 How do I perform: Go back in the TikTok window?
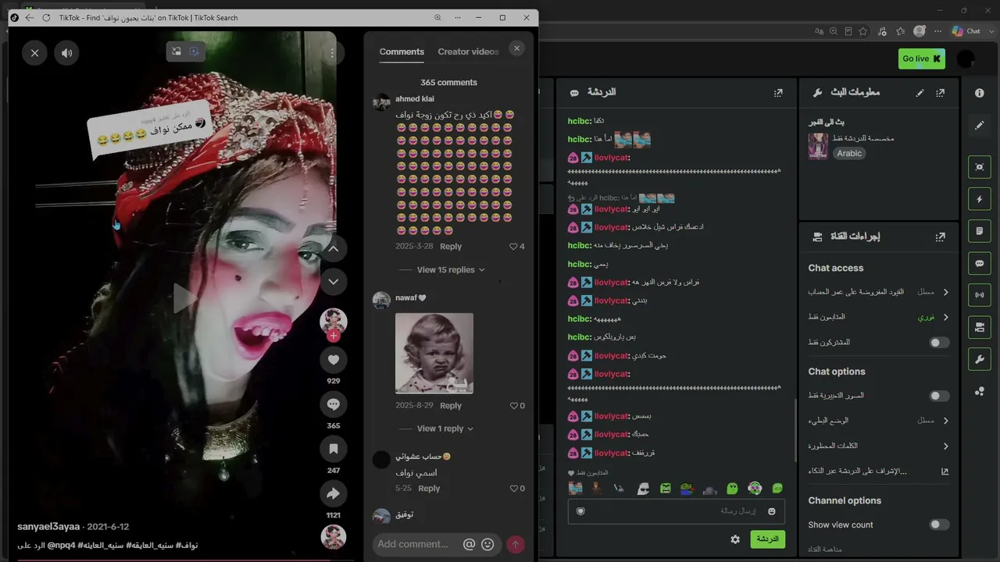pos(30,17)
